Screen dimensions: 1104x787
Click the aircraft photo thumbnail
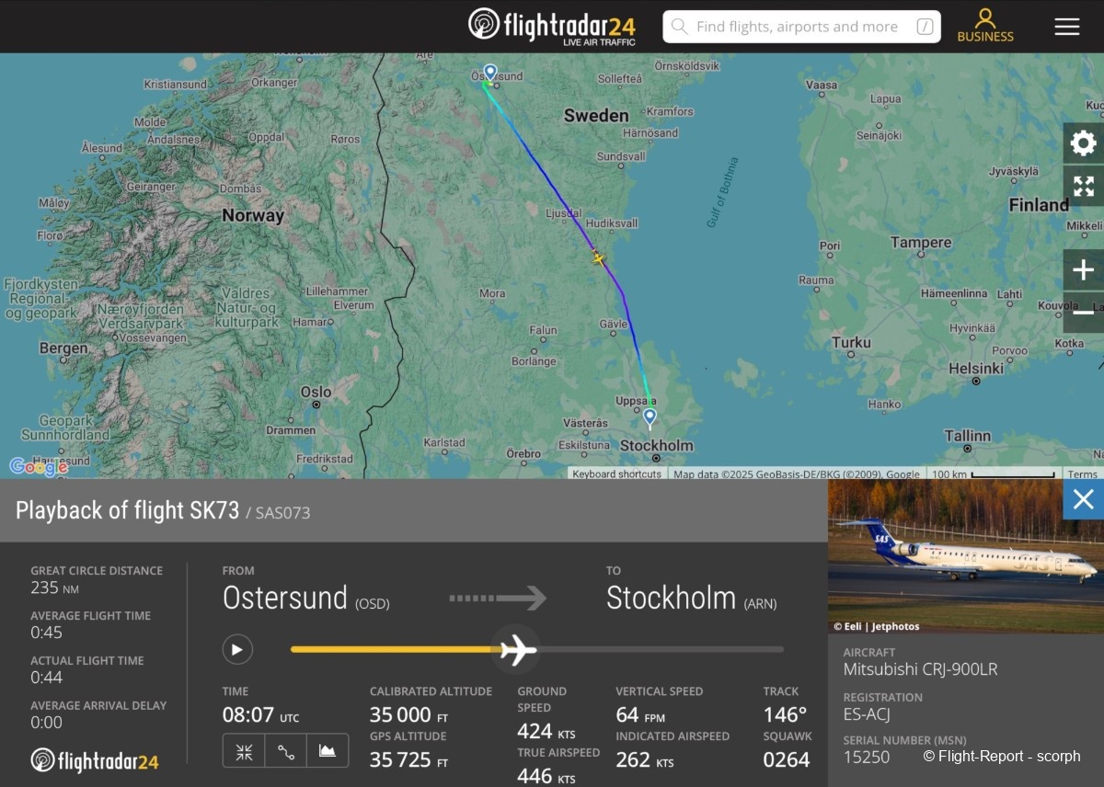tap(966, 556)
